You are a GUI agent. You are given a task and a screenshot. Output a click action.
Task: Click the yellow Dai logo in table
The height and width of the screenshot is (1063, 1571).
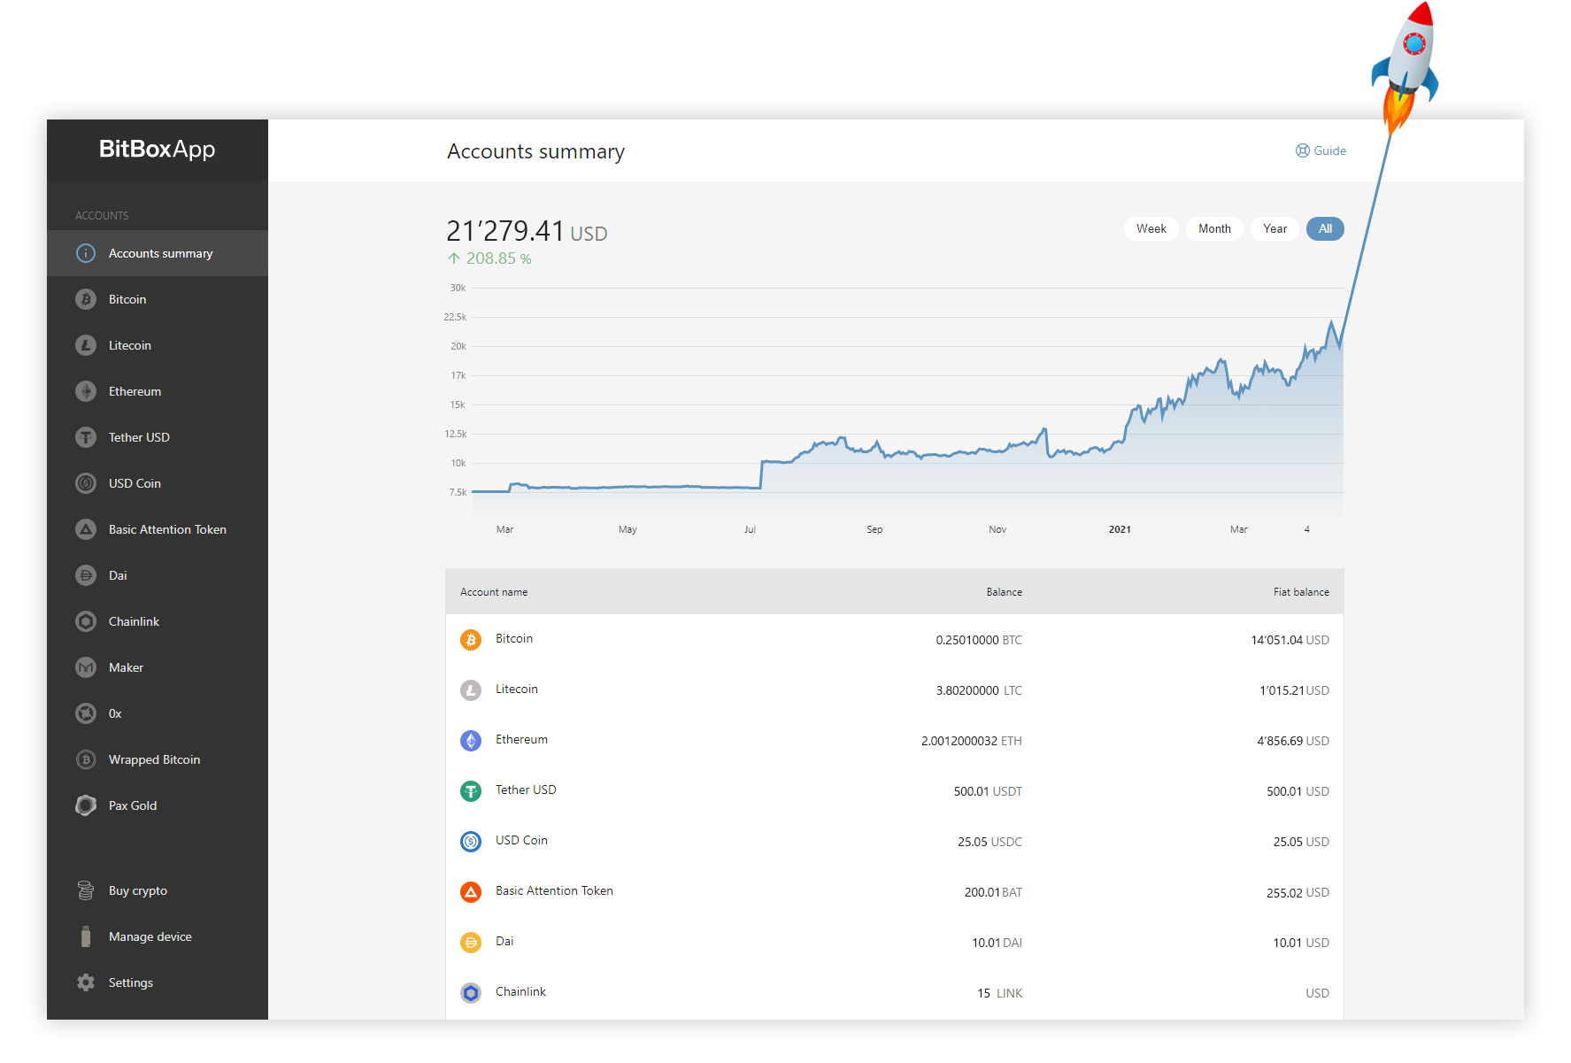coord(471,942)
